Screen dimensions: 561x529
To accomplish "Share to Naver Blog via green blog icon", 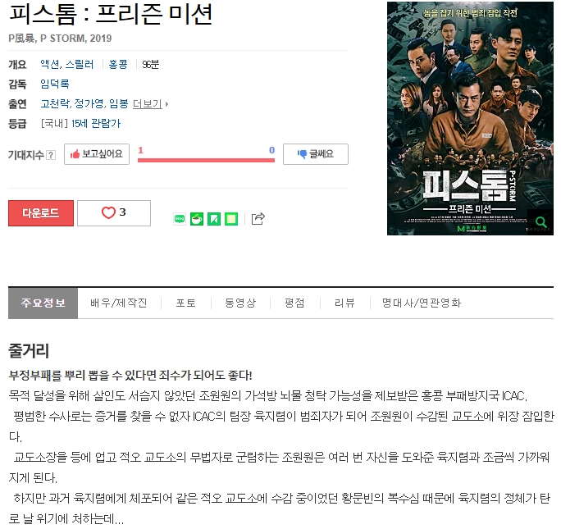I will 180,218.
